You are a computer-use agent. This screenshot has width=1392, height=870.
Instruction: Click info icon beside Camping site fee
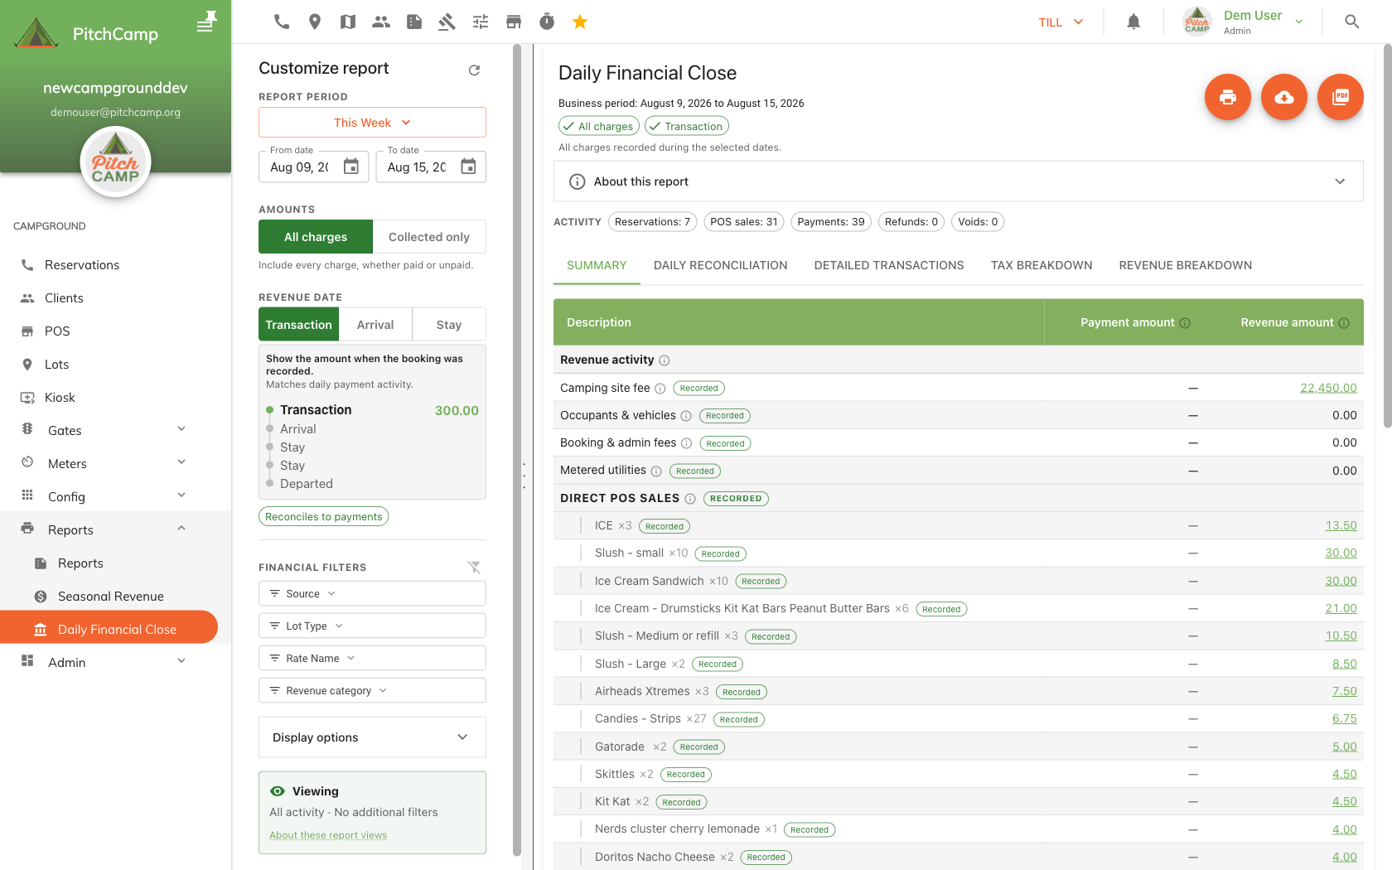[660, 389]
